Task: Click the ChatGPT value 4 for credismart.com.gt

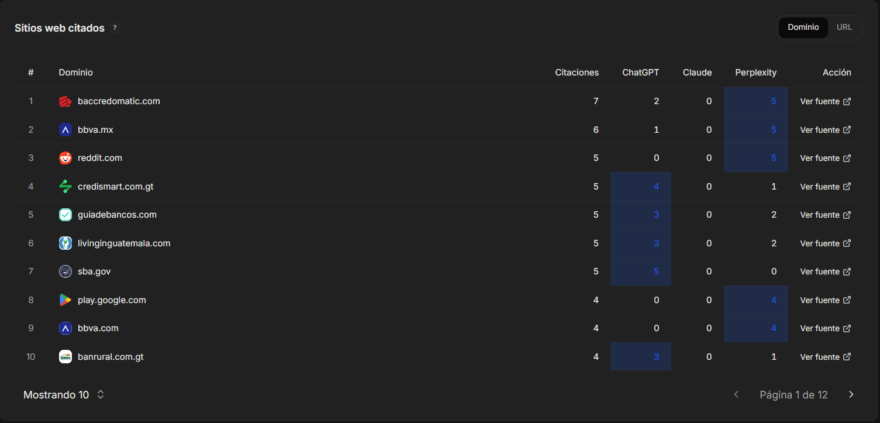Action: 656,187
